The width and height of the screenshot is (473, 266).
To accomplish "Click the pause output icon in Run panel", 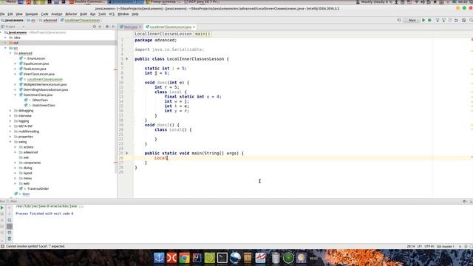I will click(2, 220).
